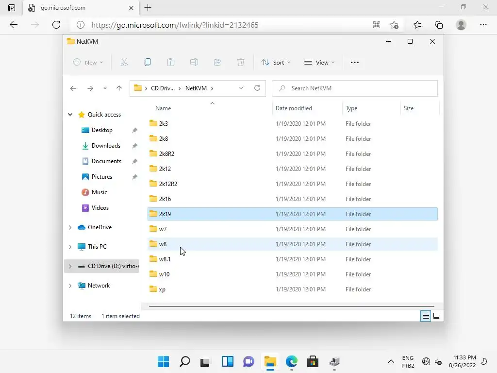
Task: Click the Share icon in toolbar
Action: (x=217, y=63)
